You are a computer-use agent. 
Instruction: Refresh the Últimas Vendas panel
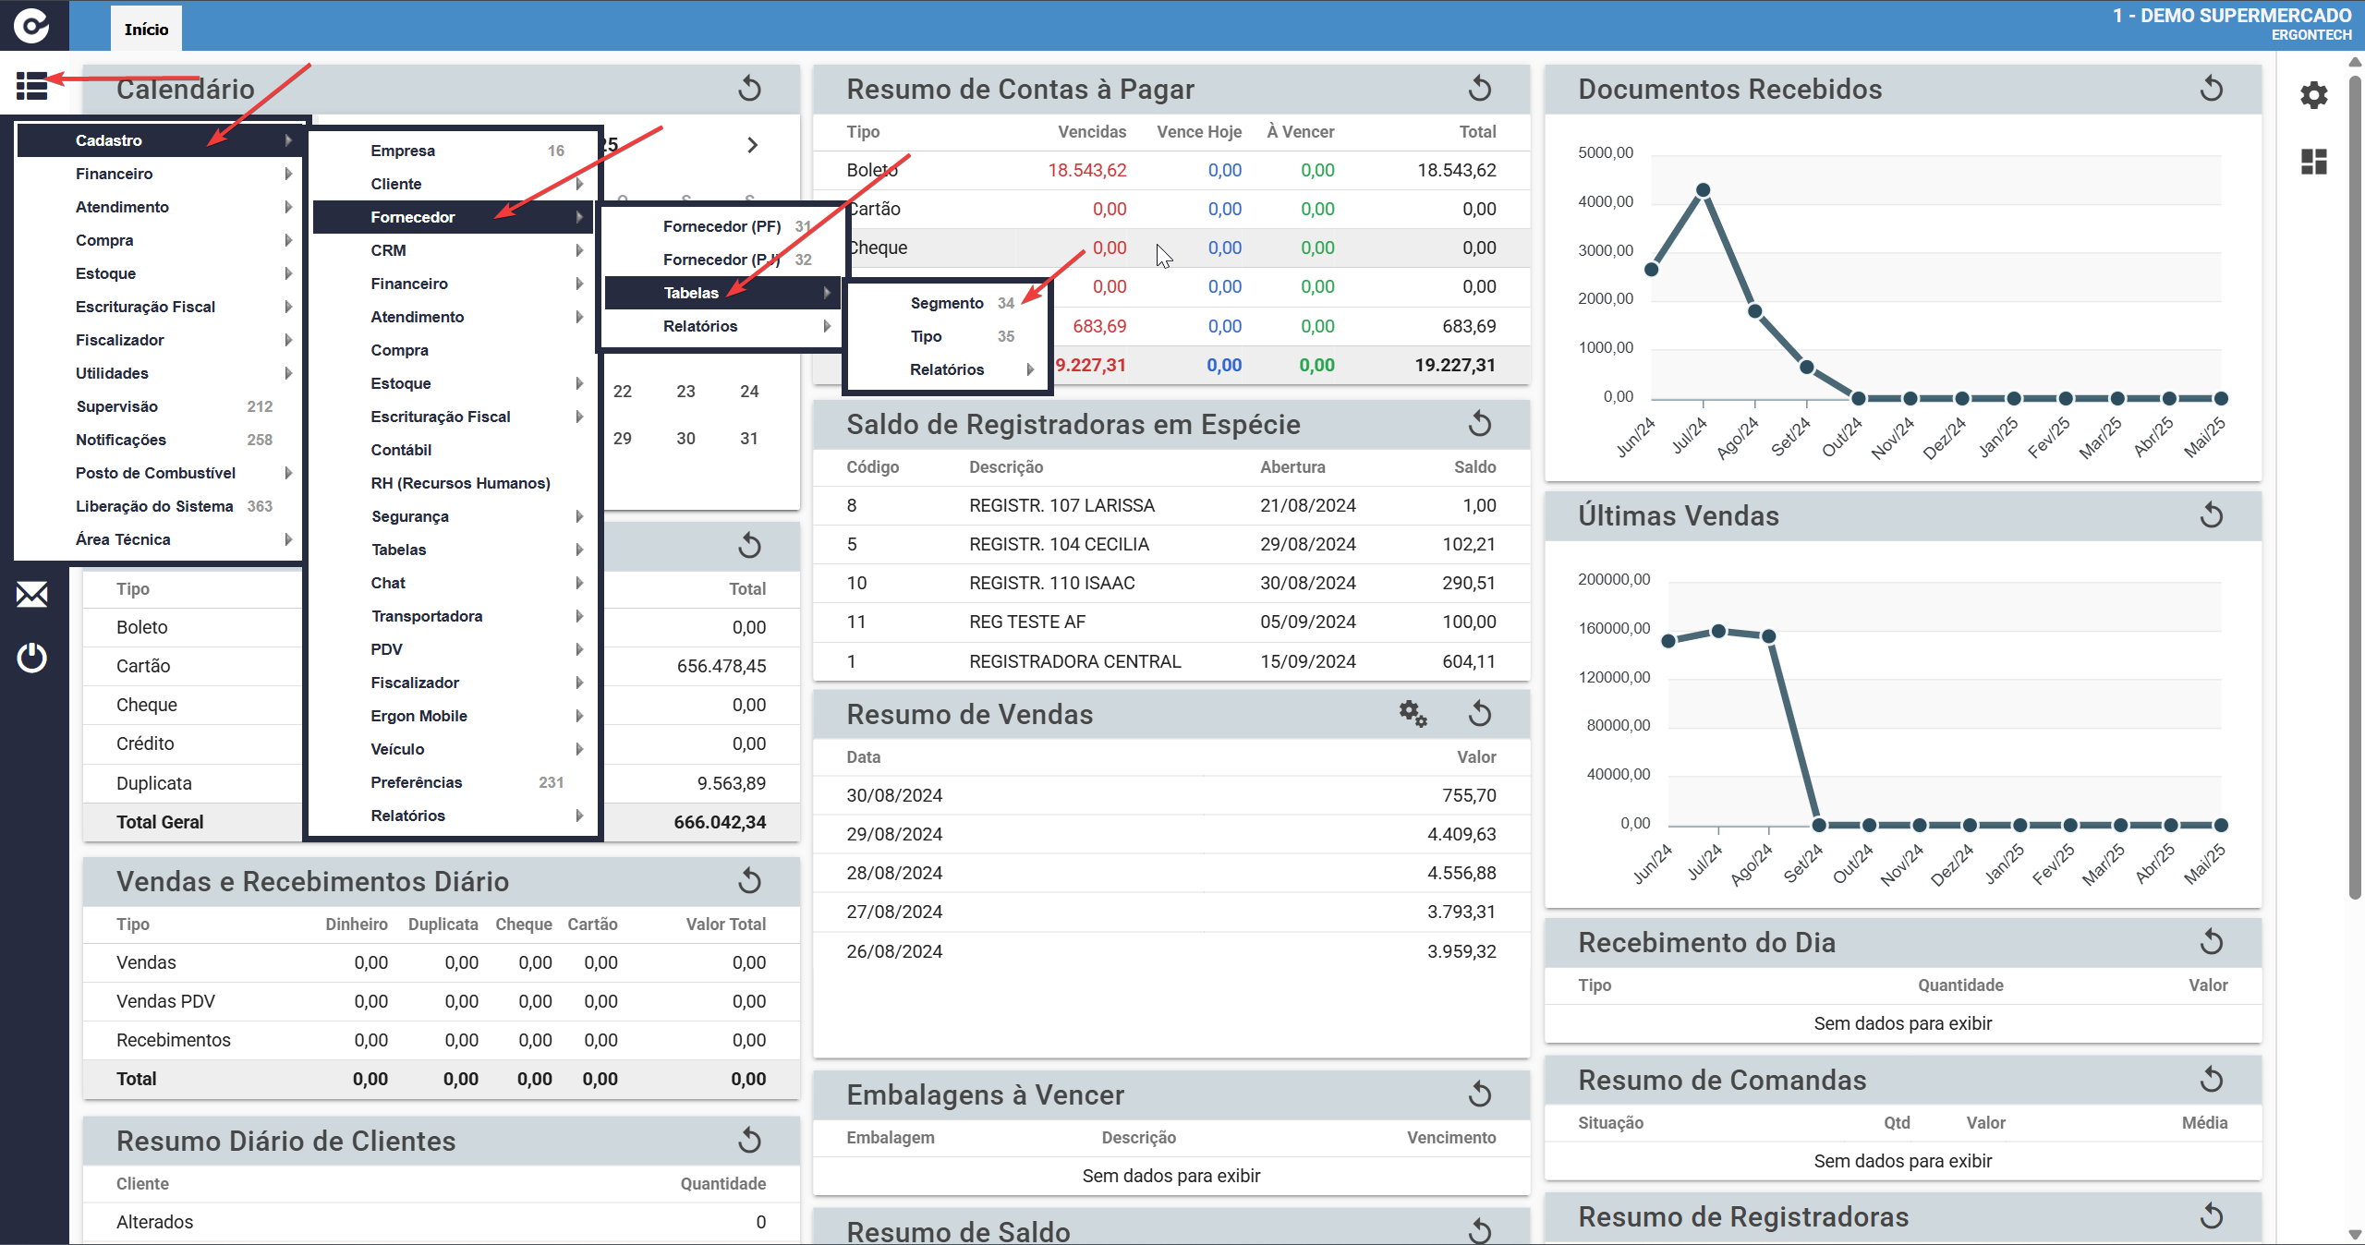[2211, 514]
